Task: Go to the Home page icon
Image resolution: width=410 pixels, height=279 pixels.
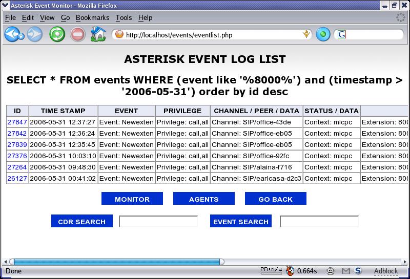Action: [x=98, y=35]
